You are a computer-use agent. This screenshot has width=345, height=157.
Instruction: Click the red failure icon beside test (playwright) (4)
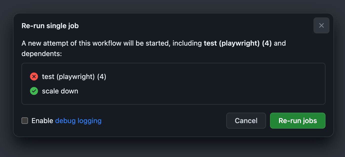tap(34, 77)
